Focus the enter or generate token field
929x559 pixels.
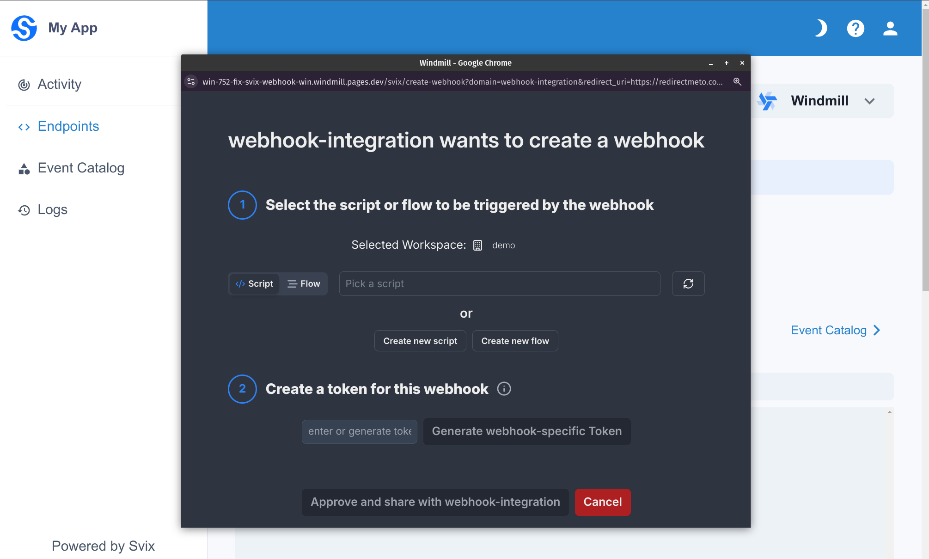coord(360,431)
